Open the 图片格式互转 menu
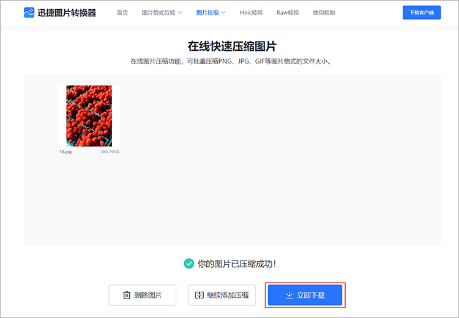The width and height of the screenshot is (459, 318). (162, 13)
